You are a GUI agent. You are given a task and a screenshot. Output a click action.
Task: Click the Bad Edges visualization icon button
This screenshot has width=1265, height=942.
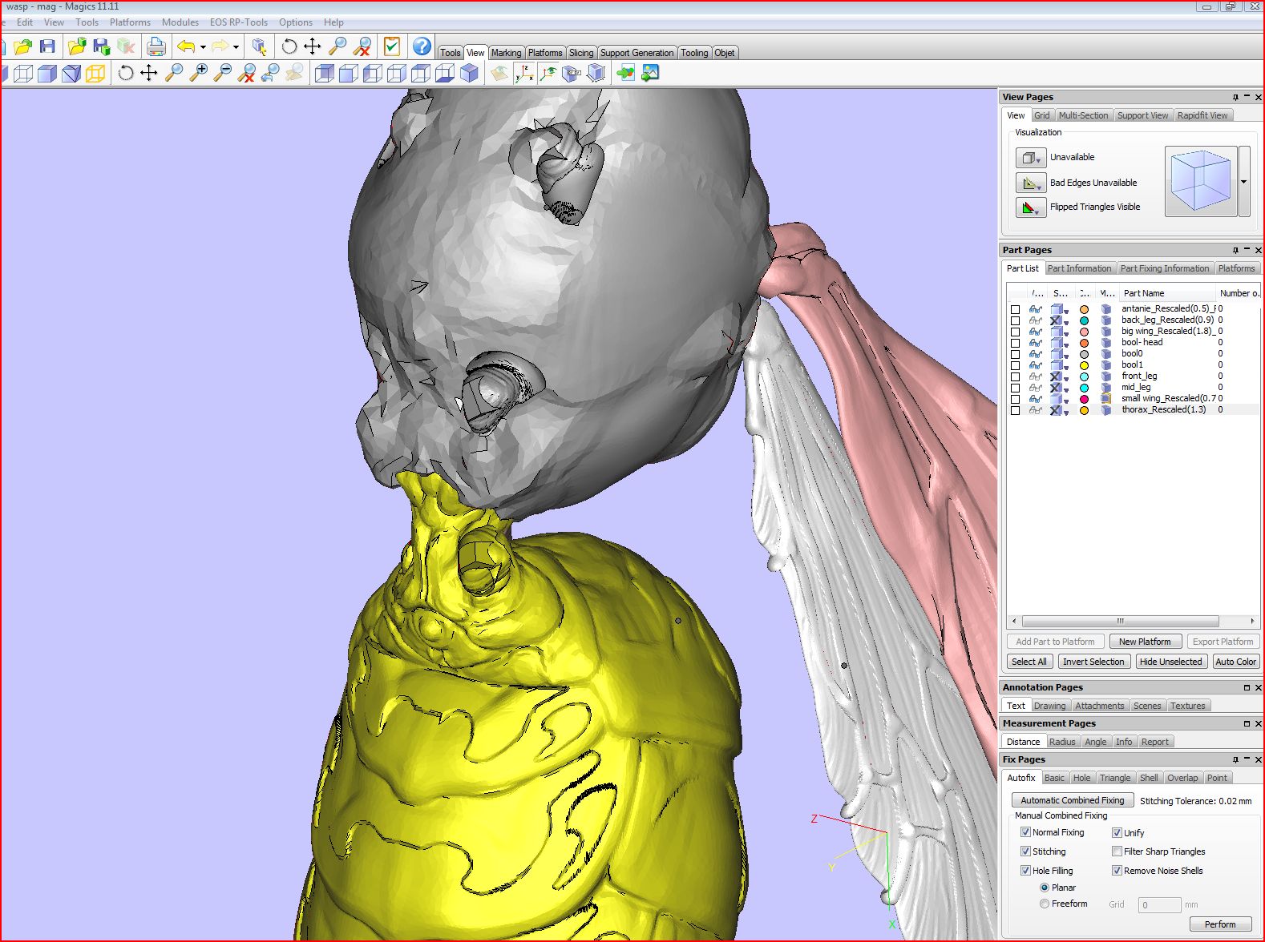click(1030, 183)
